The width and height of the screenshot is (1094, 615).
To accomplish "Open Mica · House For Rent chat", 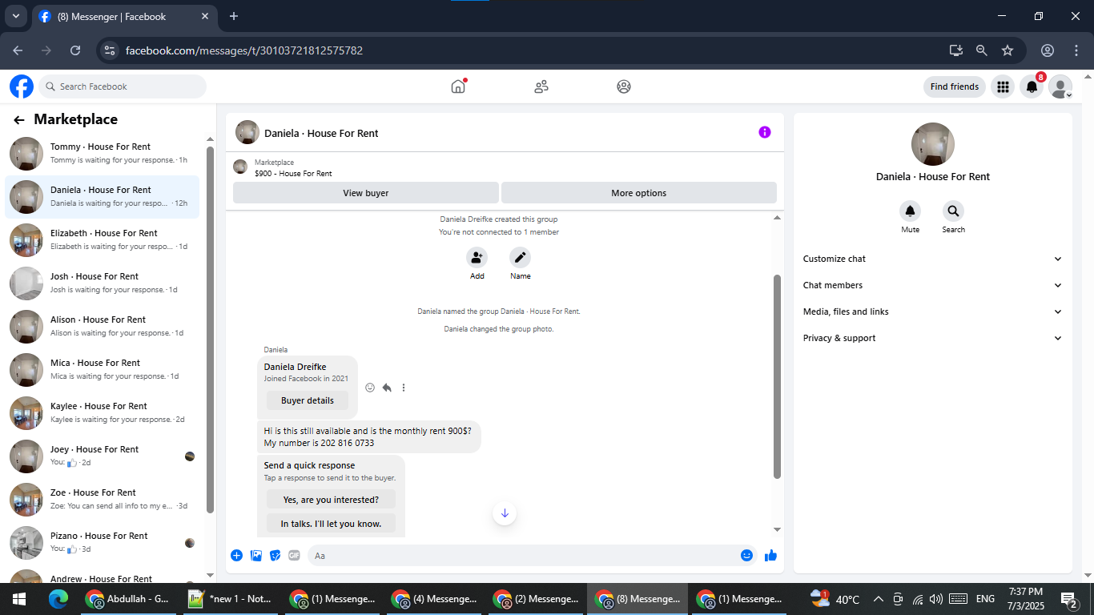I will (x=103, y=370).
